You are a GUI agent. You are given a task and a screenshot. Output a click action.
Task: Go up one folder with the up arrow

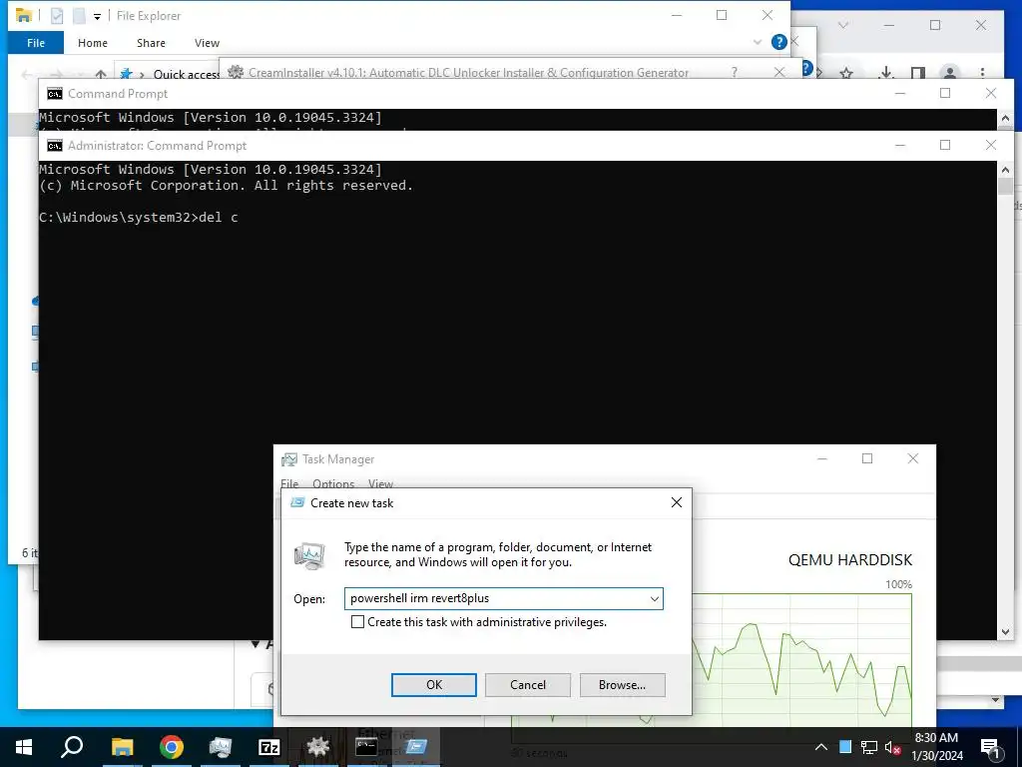(101, 74)
